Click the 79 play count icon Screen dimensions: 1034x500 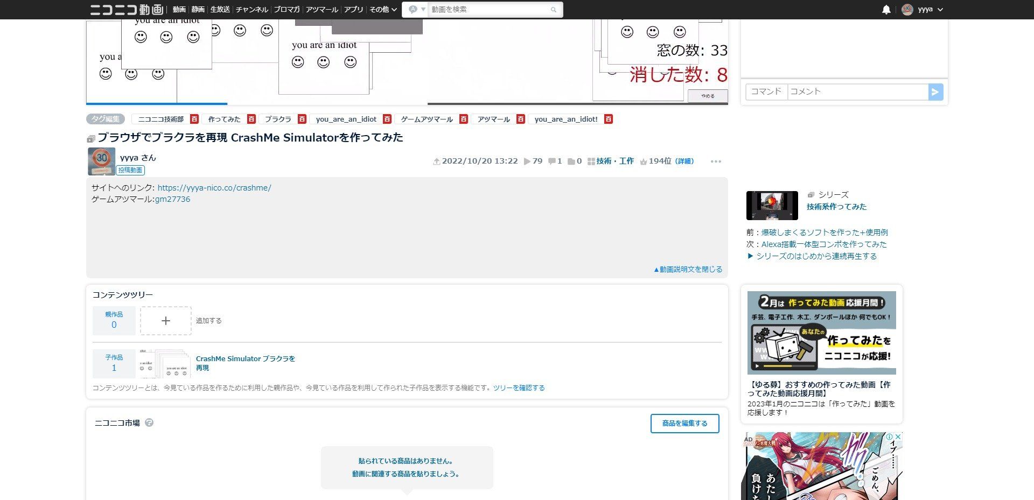tap(527, 161)
